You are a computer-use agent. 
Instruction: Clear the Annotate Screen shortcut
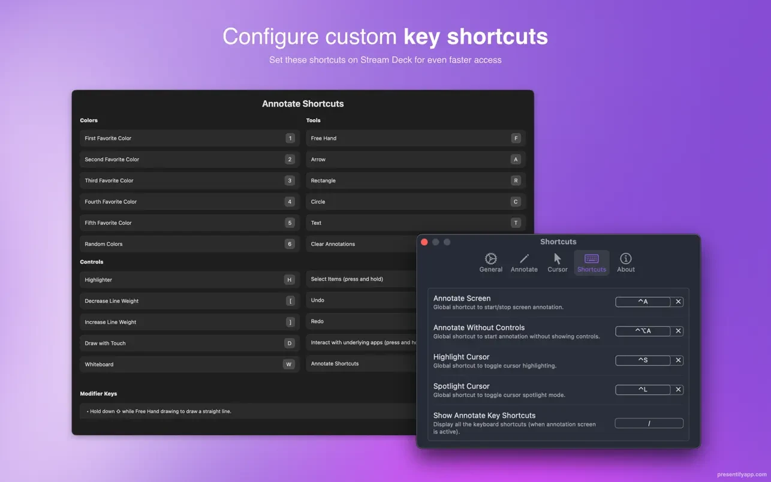[678, 302]
